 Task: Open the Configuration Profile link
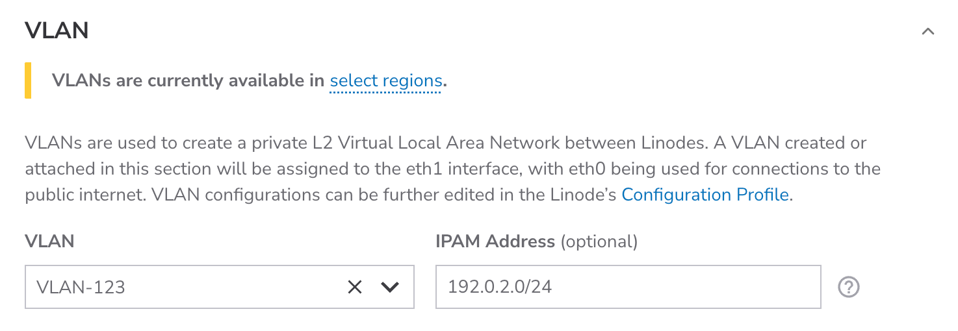(x=705, y=195)
